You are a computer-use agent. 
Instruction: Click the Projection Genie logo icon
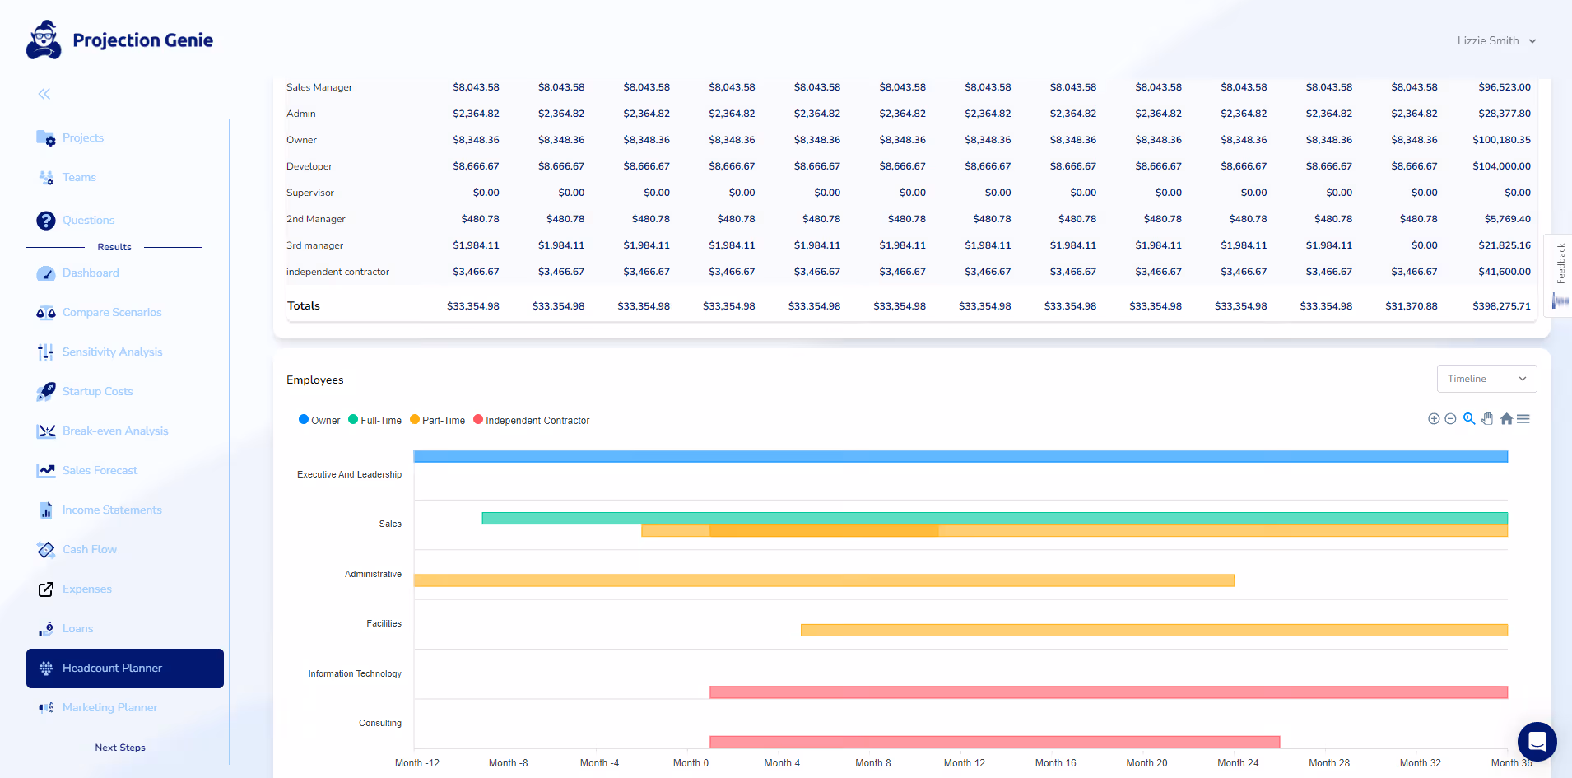coord(44,40)
